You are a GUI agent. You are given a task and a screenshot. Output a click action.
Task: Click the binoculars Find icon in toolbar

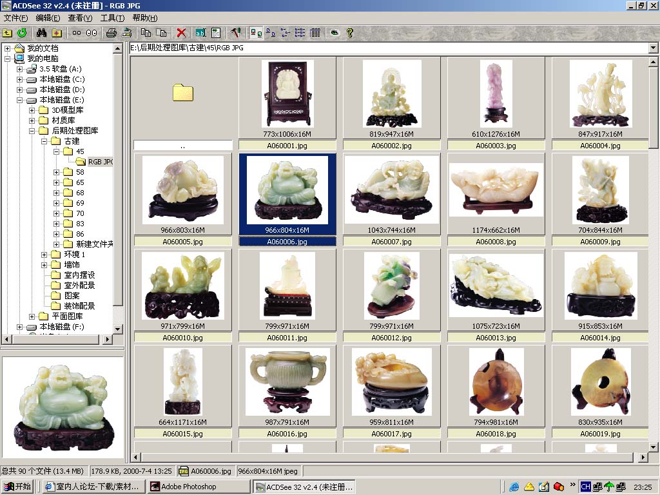coord(42,32)
